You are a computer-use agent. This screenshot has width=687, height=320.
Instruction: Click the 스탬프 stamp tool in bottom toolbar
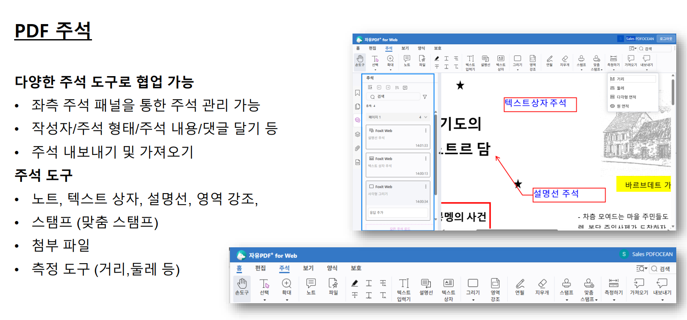(x=567, y=287)
